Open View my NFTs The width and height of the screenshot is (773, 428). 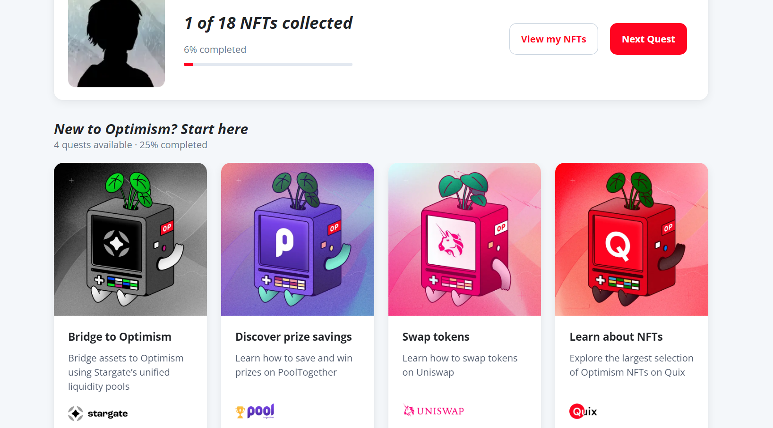pyautogui.click(x=554, y=39)
